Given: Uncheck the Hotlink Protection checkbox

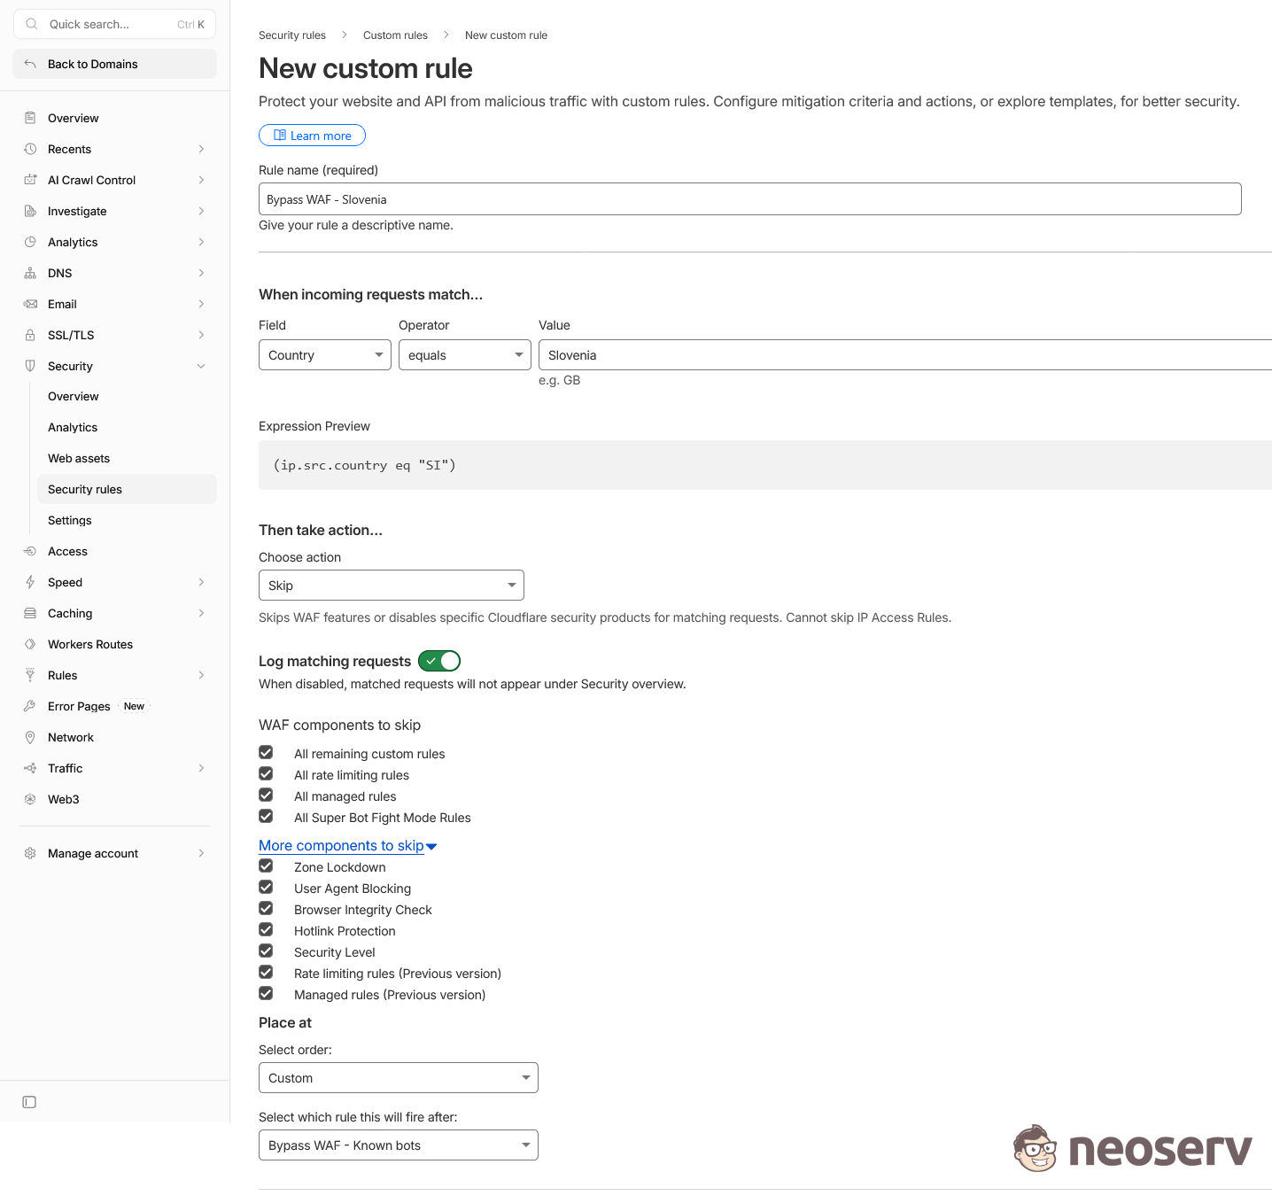Looking at the screenshot, I should 266,930.
